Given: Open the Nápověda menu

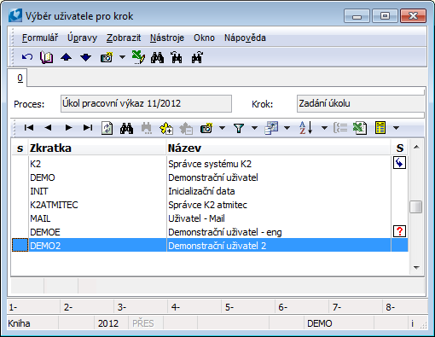Looking at the screenshot, I should click(x=245, y=38).
